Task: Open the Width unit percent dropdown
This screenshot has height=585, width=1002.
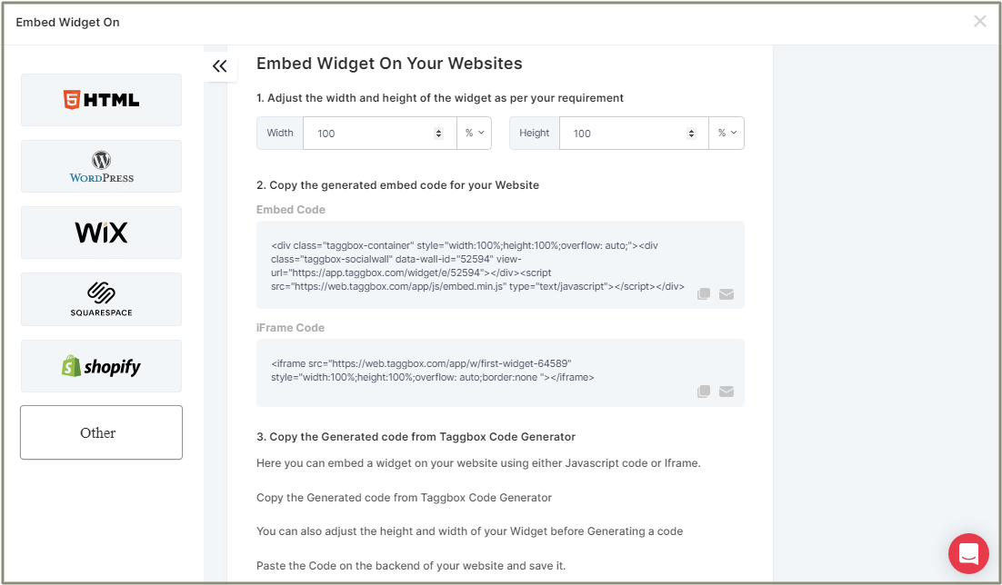Action: coord(474,133)
